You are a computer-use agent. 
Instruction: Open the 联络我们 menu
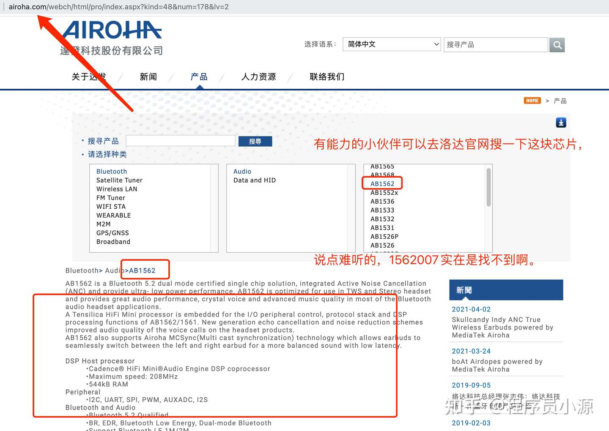tap(327, 76)
